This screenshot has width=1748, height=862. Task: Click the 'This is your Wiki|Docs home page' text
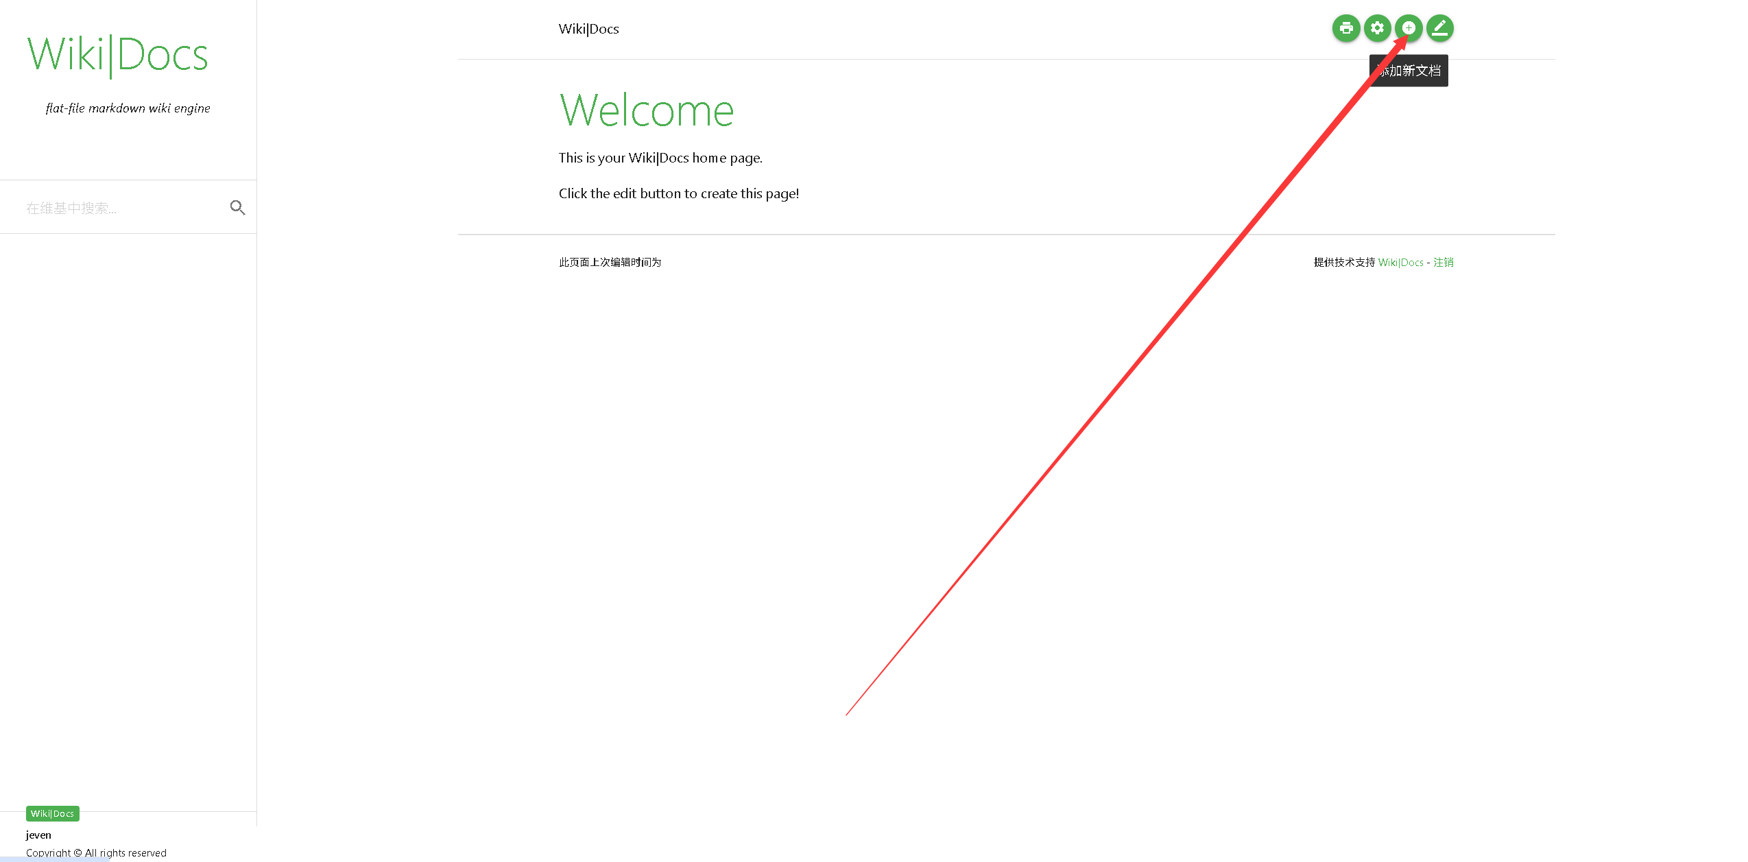point(660,158)
